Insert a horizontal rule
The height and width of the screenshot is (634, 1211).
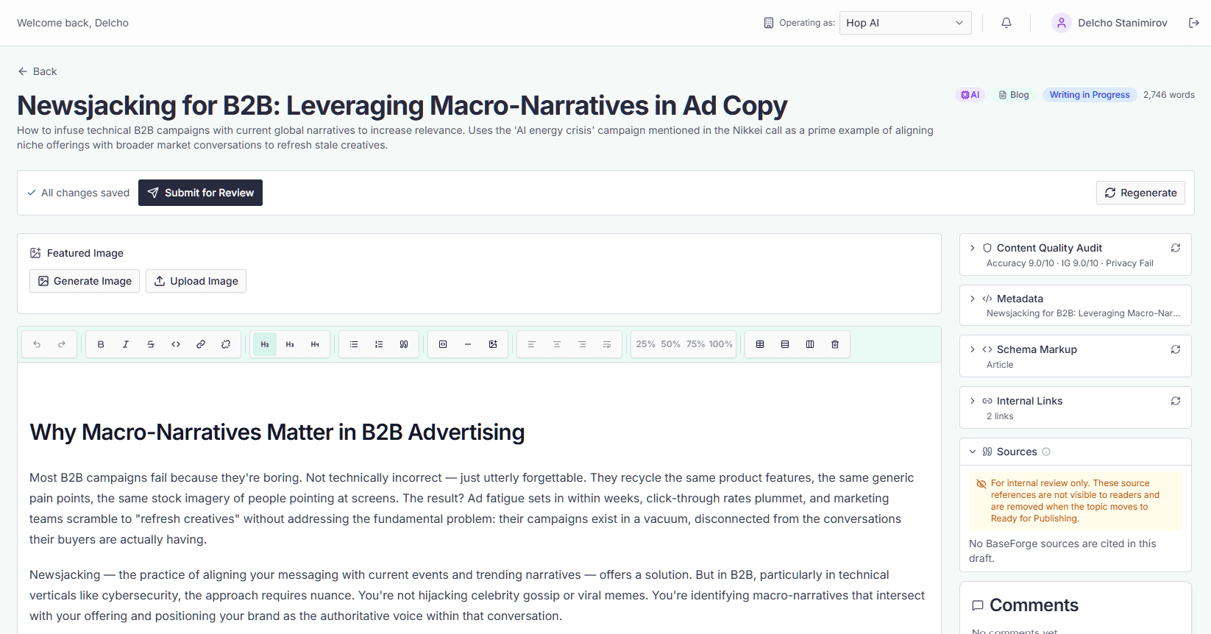[468, 344]
